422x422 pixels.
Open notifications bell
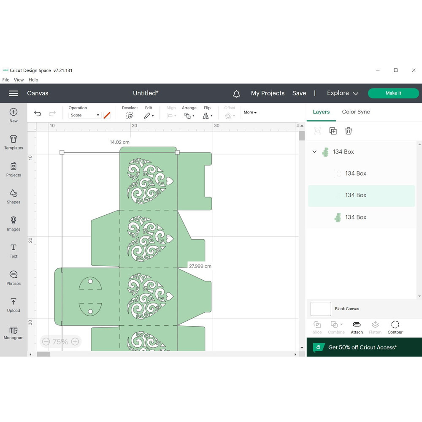pos(236,94)
